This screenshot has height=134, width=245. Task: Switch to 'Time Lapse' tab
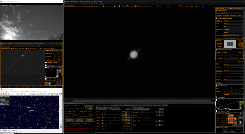[122, 105]
